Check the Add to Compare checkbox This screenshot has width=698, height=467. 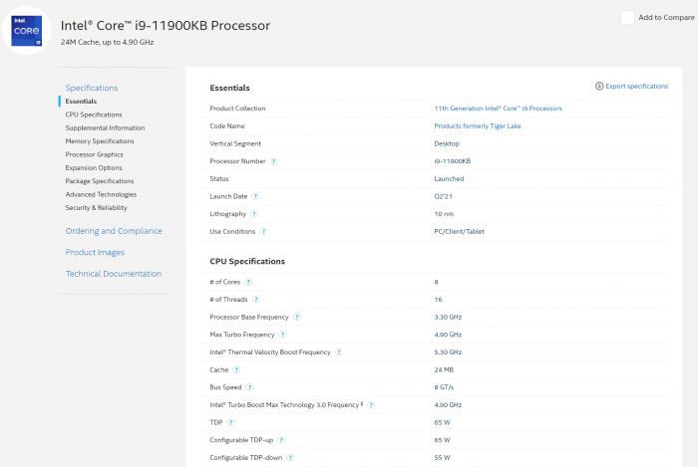tap(627, 17)
